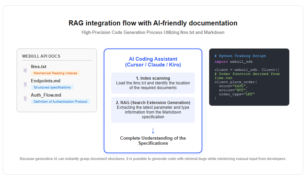Viewport: 306px width, 180px height.
Task: Select the Index scanning step box
Action: click(x=153, y=83)
